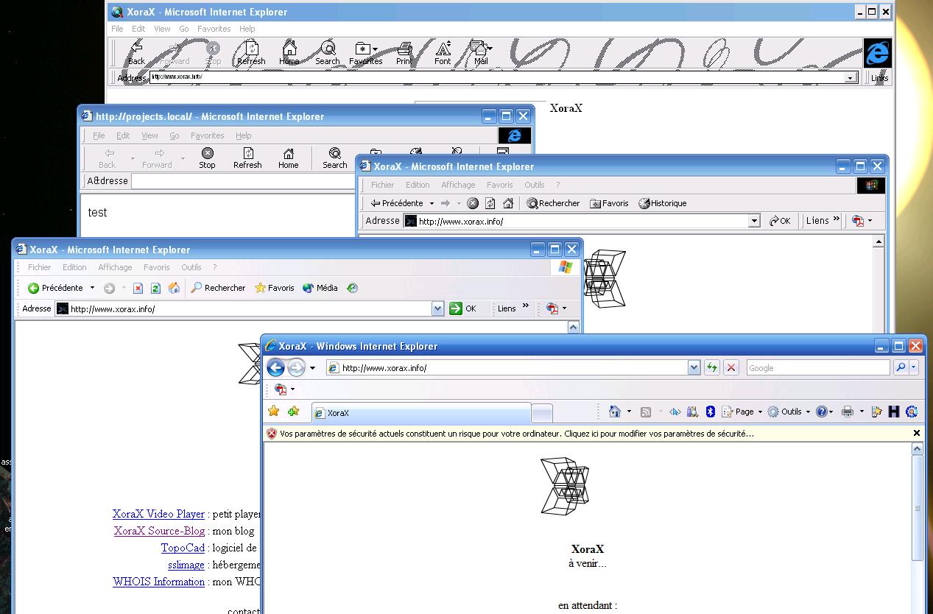Open the Outils dropdown in command bar
The width and height of the screenshot is (933, 614).
788,412
